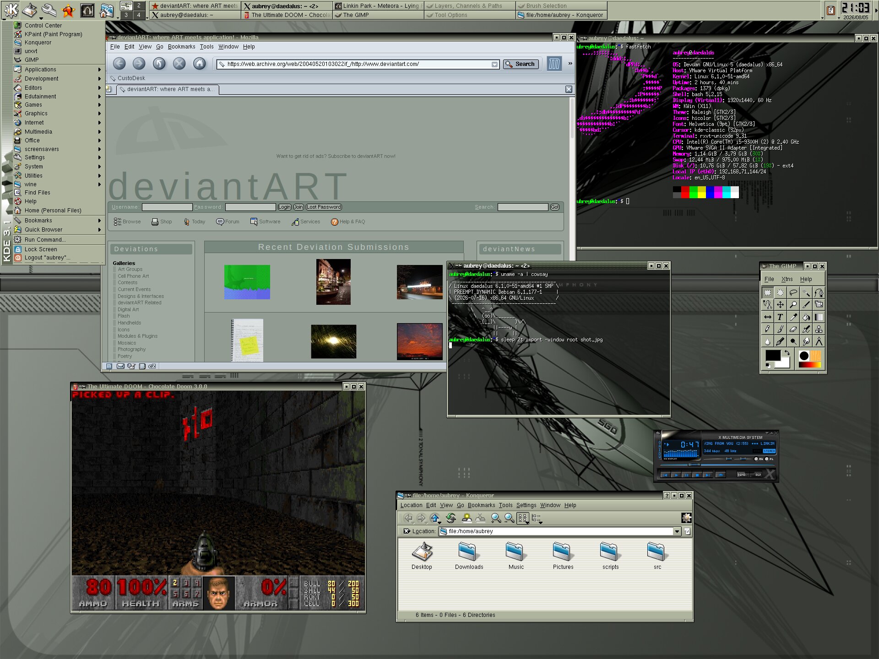Switch to virtual desktop 3 in pager

coord(126,15)
